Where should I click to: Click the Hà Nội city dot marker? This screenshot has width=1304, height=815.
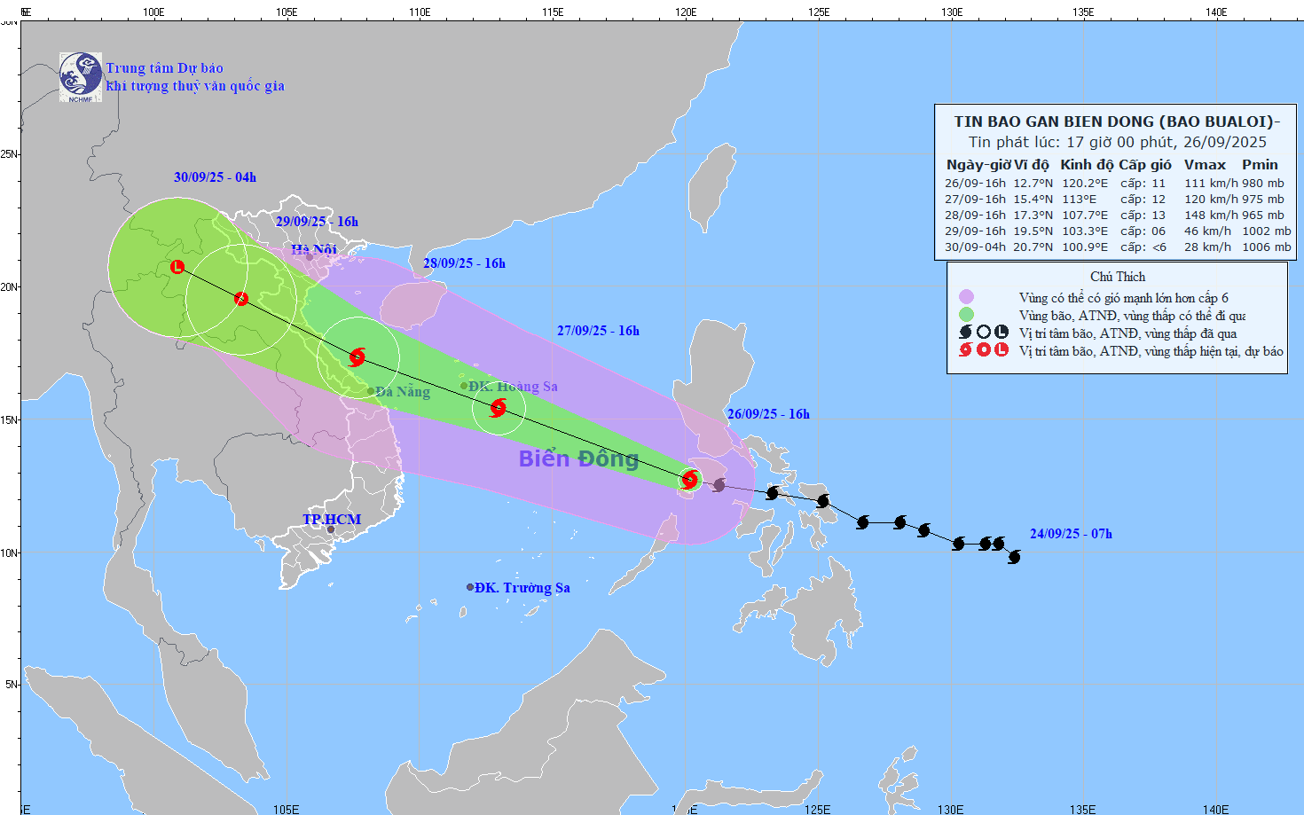click(x=310, y=257)
